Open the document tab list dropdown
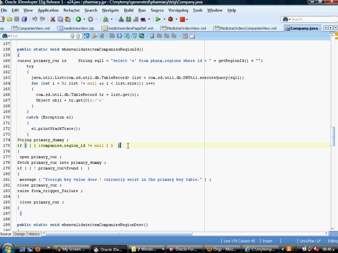This screenshot has width=338, height=253. pyautogui.click(x=336, y=28)
